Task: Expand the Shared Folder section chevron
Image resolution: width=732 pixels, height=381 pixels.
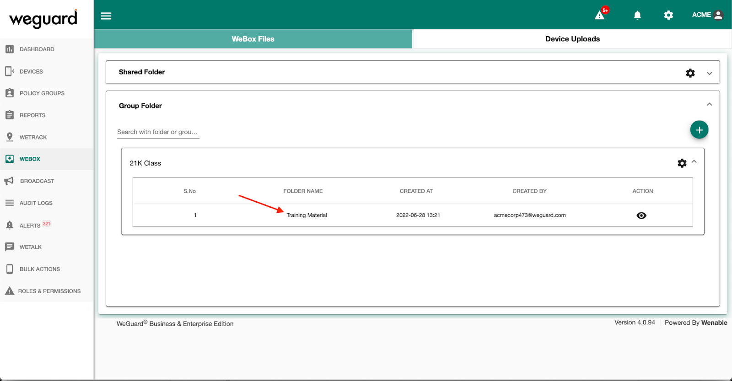Action: (710, 73)
